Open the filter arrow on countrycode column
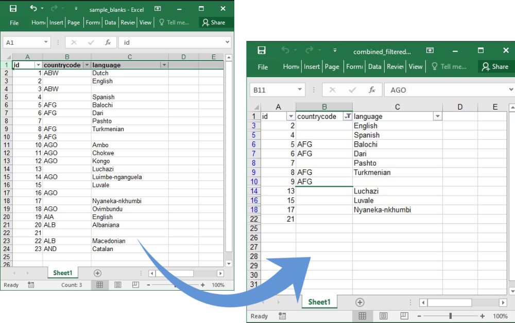 pyautogui.click(x=87, y=65)
